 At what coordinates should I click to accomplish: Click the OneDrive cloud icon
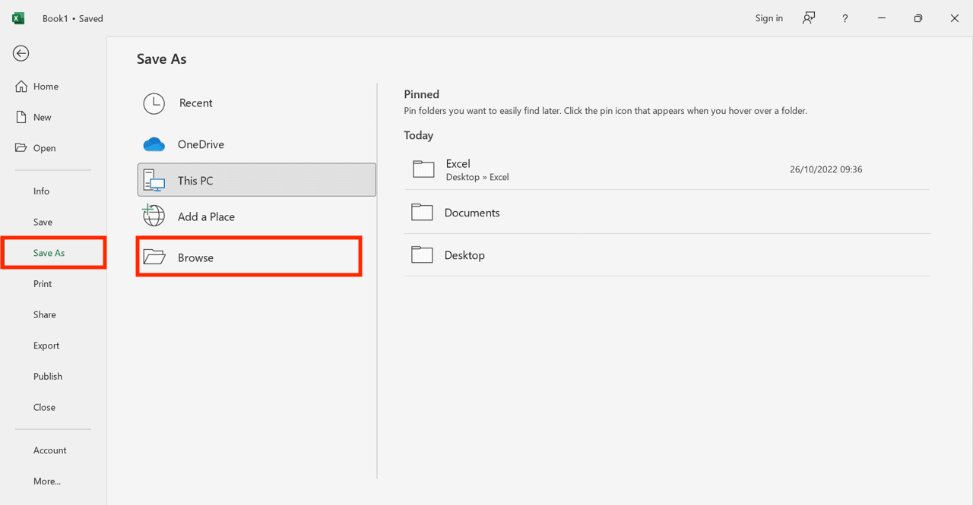click(x=154, y=144)
